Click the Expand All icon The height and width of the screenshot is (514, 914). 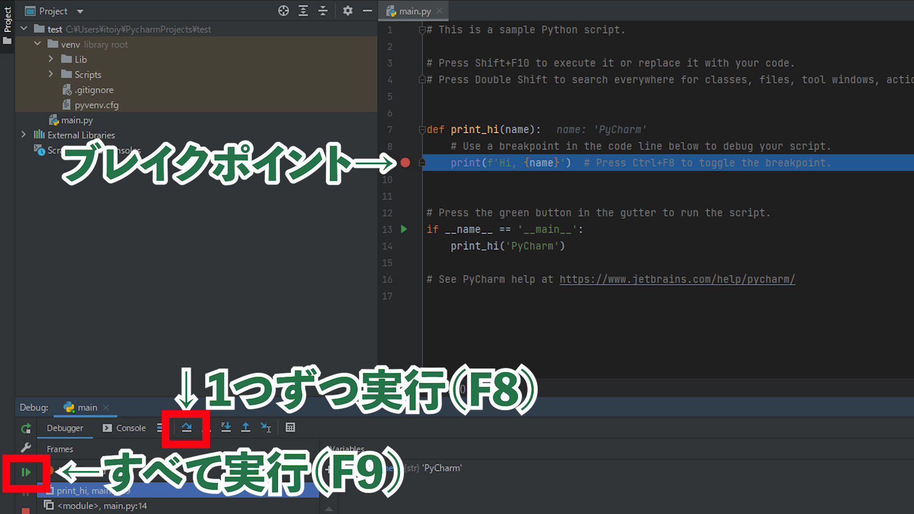coord(303,10)
